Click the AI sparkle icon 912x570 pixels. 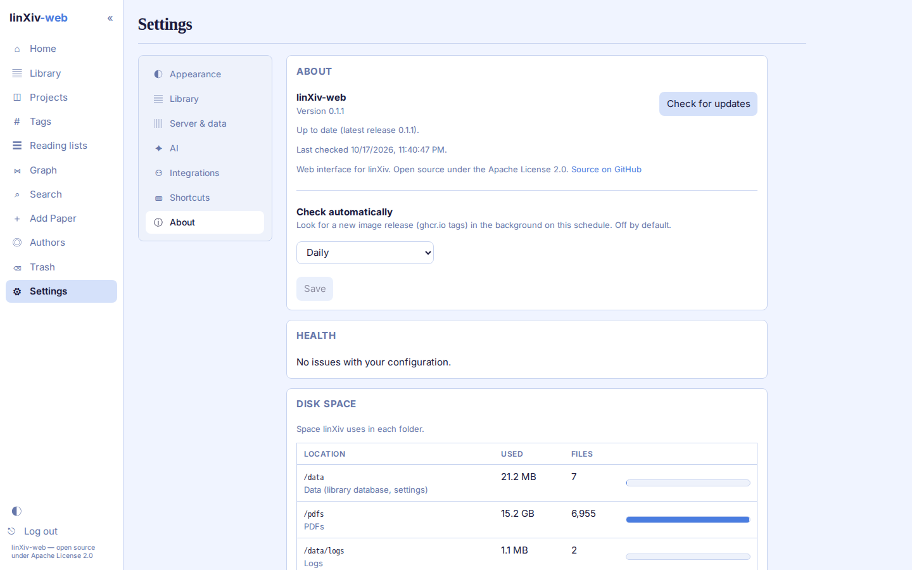point(158,148)
